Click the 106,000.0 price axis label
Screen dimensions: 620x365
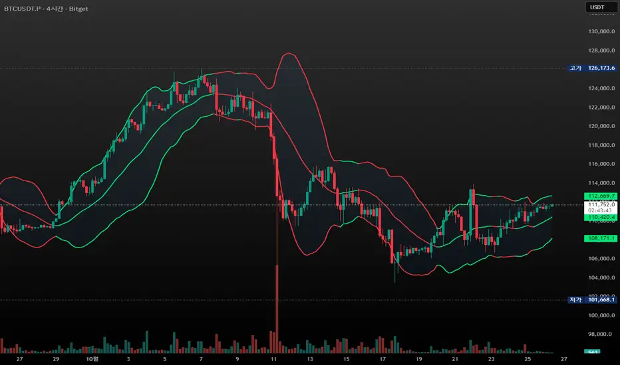(601, 258)
